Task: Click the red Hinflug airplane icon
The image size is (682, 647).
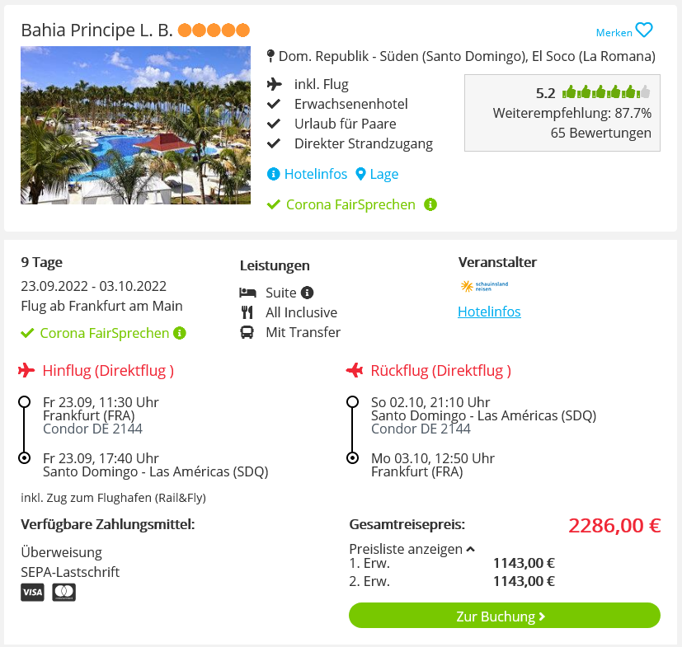Action: coord(26,370)
